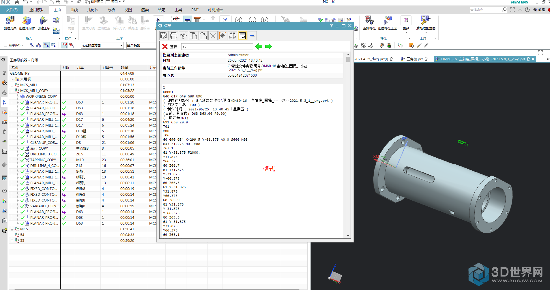Click the paste icon in Info window
Viewport: 550px width, 290px height.
click(203, 36)
